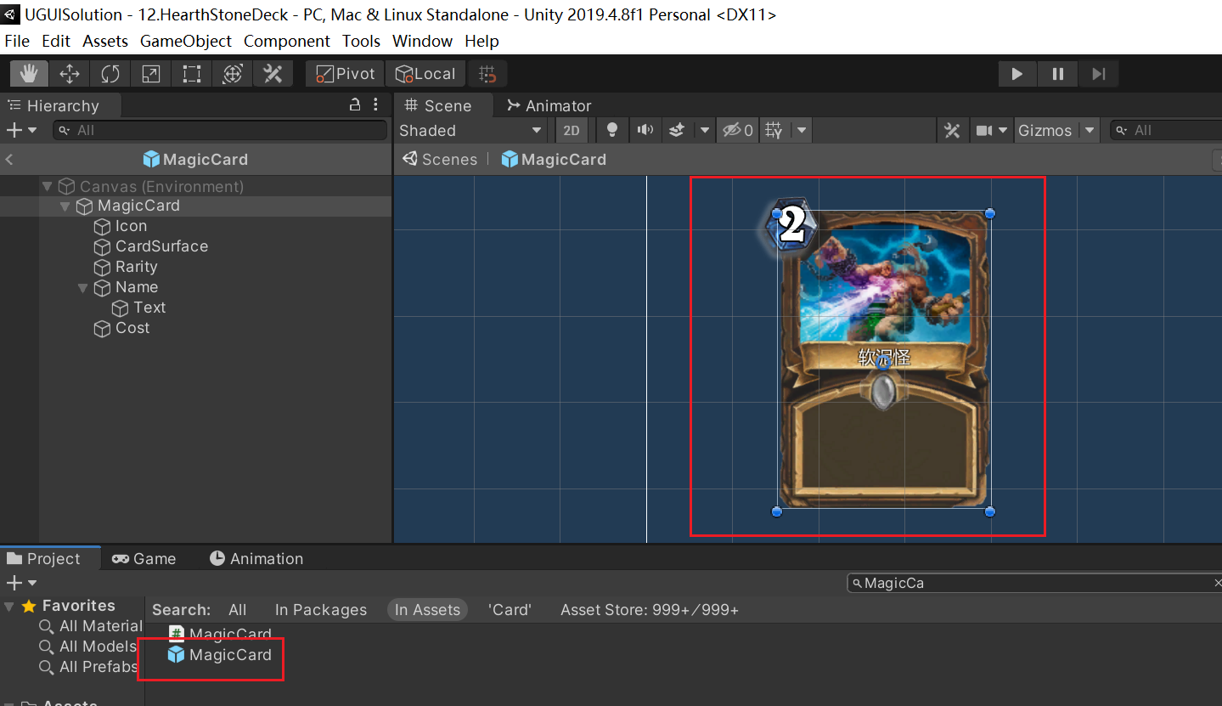
Task: Select the MagicCard script asset
Action: pos(220,634)
